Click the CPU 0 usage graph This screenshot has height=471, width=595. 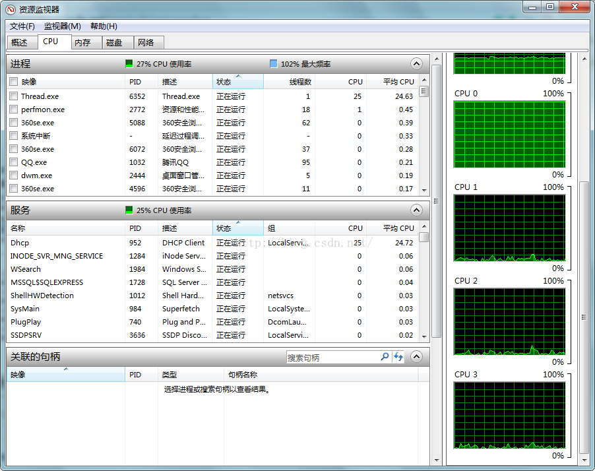coord(509,135)
